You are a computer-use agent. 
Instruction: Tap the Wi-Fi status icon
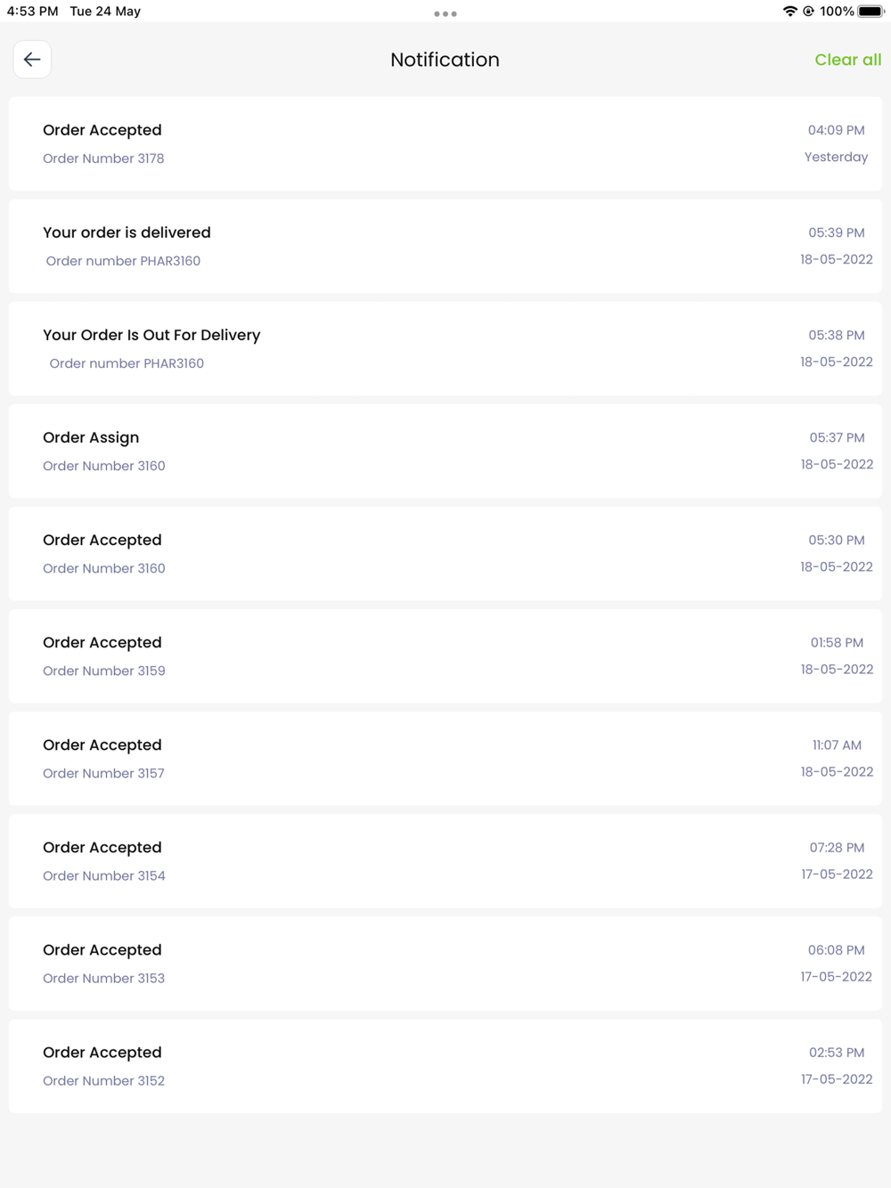[x=789, y=12]
